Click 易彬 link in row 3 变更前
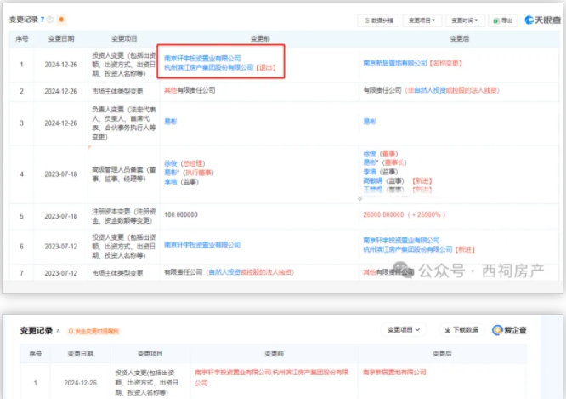566x399 pixels. click(x=170, y=122)
